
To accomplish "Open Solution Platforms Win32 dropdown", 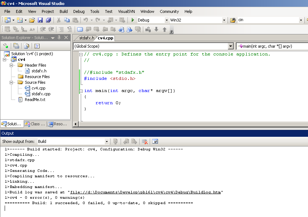I will 224,20.
